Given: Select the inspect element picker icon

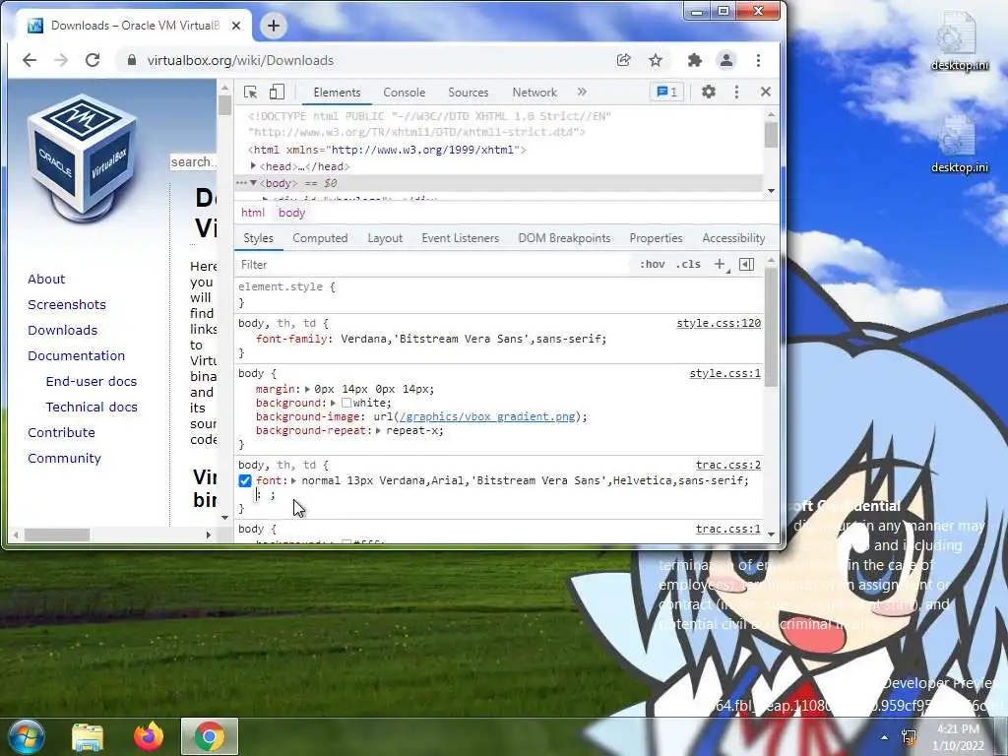Looking at the screenshot, I should (251, 92).
